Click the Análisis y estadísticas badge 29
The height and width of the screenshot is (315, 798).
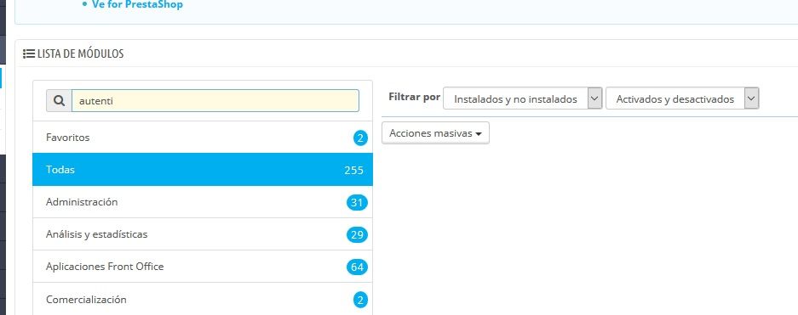coord(357,235)
